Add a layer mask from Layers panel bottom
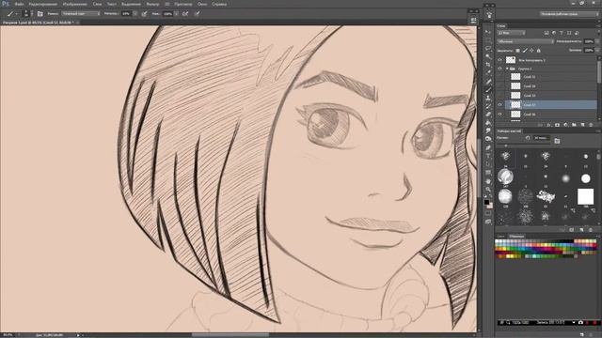Image resolution: width=602 pixels, height=338 pixels. pos(557,125)
